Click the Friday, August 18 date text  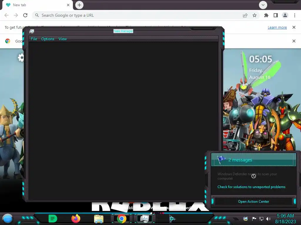pos(260,74)
